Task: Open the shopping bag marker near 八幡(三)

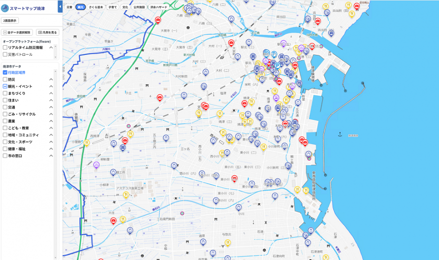Action: [231, 19]
